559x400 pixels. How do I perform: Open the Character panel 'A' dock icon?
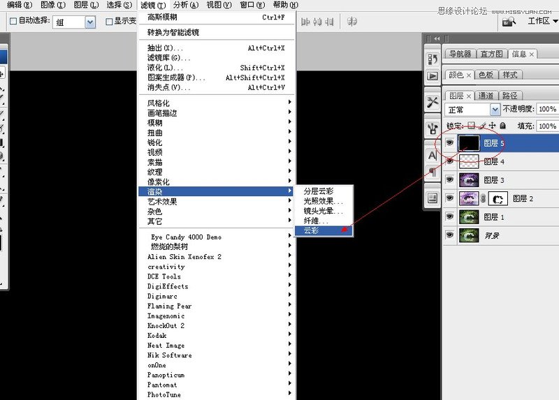[x=433, y=155]
